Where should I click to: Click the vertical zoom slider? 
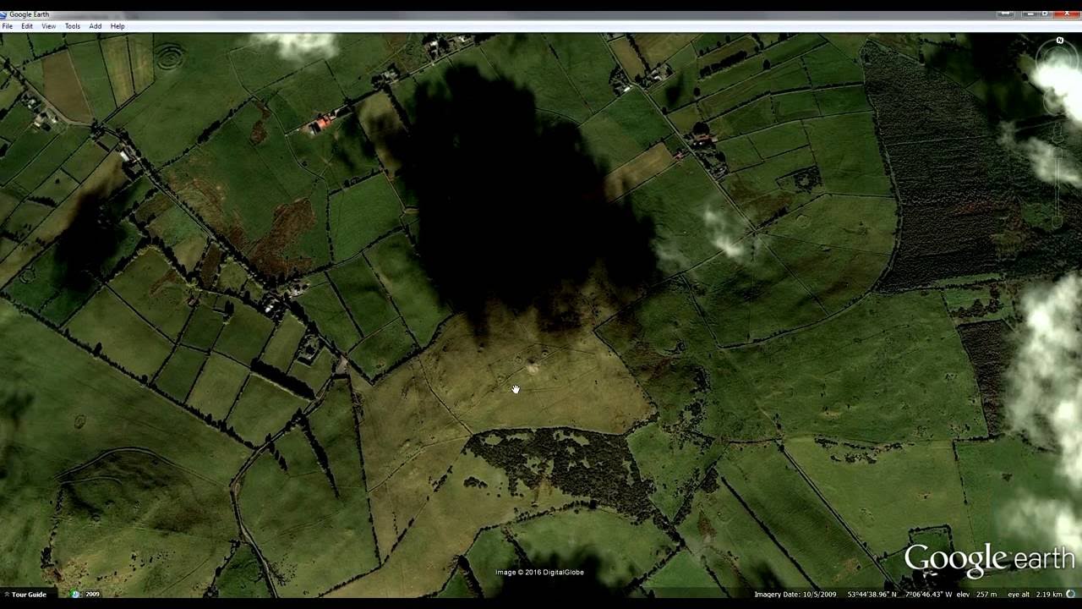coord(1057,188)
